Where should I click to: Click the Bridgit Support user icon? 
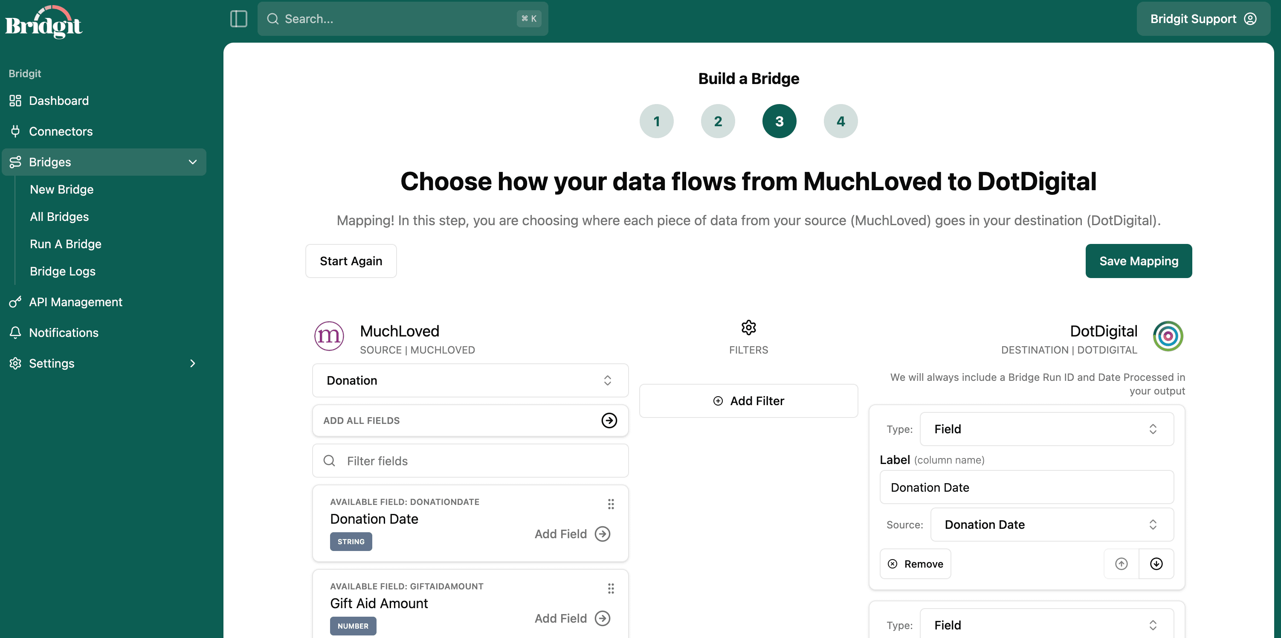1250,19
